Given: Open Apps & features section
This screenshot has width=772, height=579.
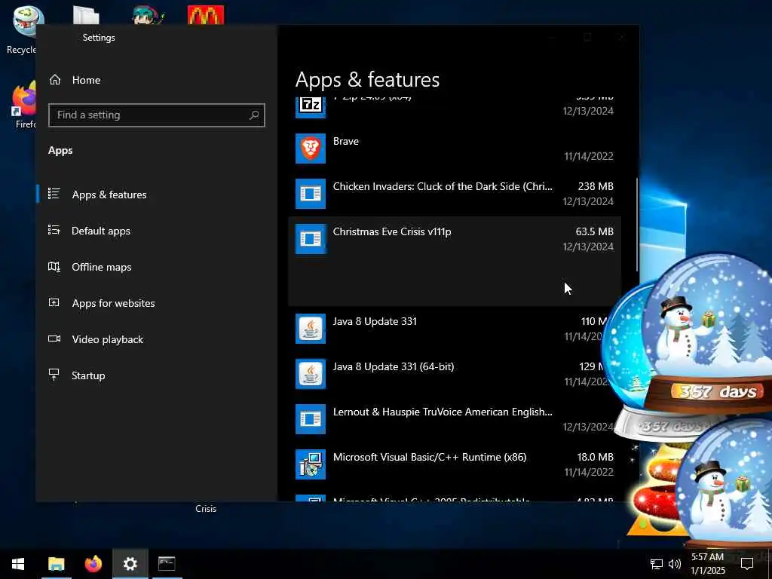Looking at the screenshot, I should [109, 195].
